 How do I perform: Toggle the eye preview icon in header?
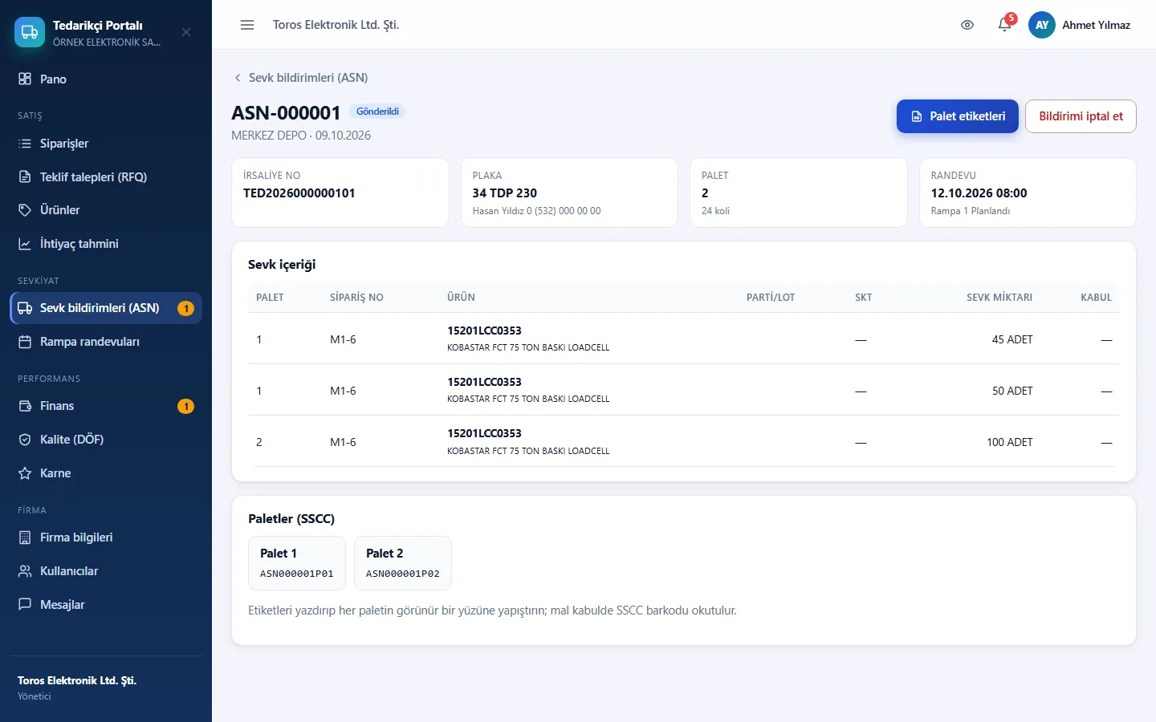[967, 25]
